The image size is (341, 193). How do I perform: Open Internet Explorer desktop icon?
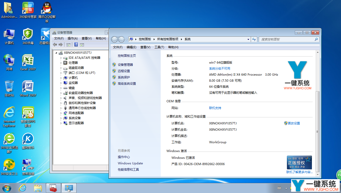pos(9,117)
